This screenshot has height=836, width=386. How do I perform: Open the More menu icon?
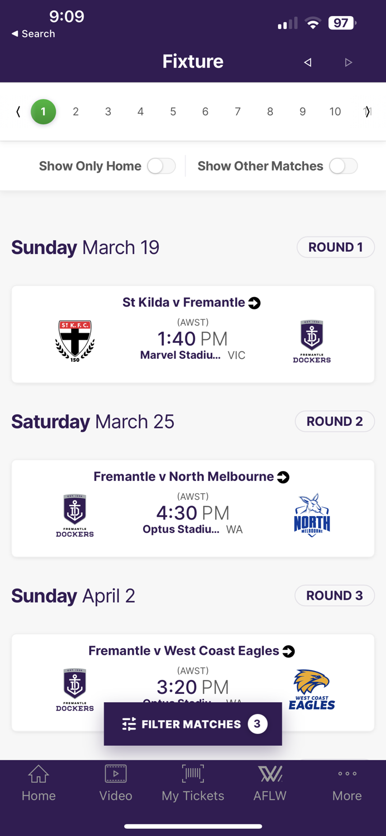click(346, 774)
